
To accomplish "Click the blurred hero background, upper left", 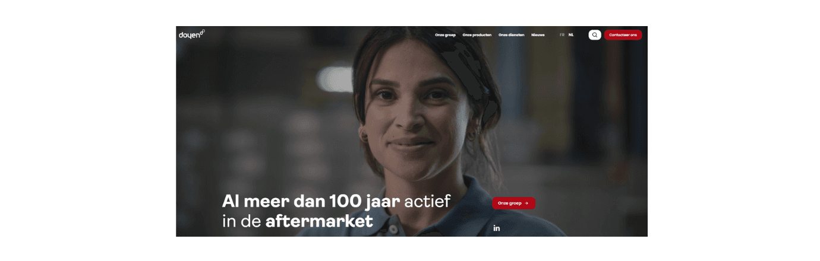I will (x=250, y=89).
